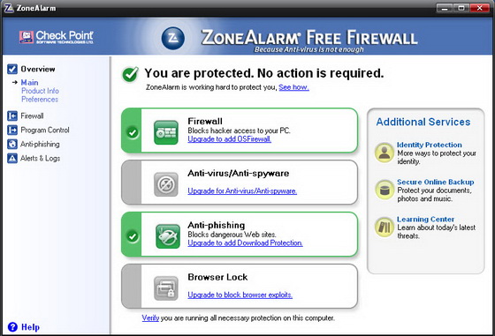
Task: Click the Verify link at bottom
Action: tap(150, 318)
